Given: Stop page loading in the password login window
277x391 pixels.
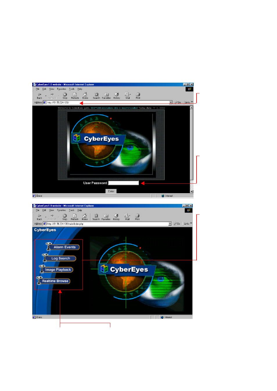Looking at the screenshot, I should [x=65, y=96].
